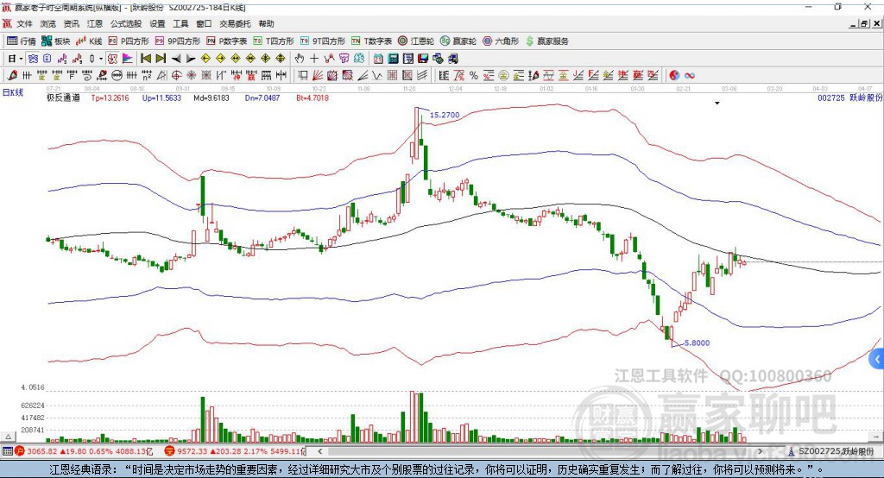The width and height of the screenshot is (884, 478).
Task: Click the 5.8000 low price label
Action: pos(697,343)
